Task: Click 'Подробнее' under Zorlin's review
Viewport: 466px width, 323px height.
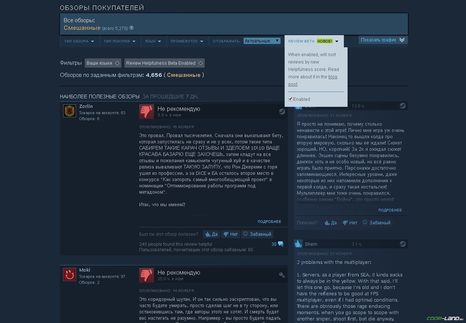Action: [269, 222]
